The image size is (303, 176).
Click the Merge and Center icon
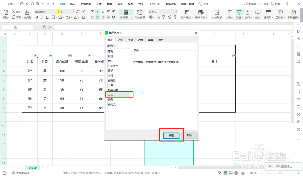pyautogui.click(x=126, y=13)
